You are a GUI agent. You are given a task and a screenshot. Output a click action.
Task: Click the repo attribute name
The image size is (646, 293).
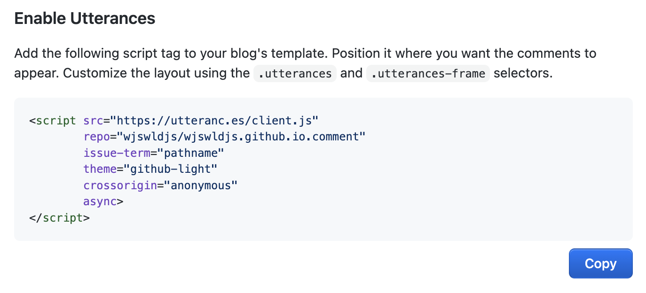[96, 137]
